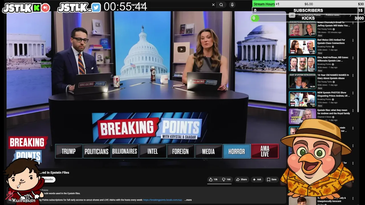Open options menu for NEW Epstein PHOTOS video
The width and height of the screenshot is (365, 205).
coord(353,93)
